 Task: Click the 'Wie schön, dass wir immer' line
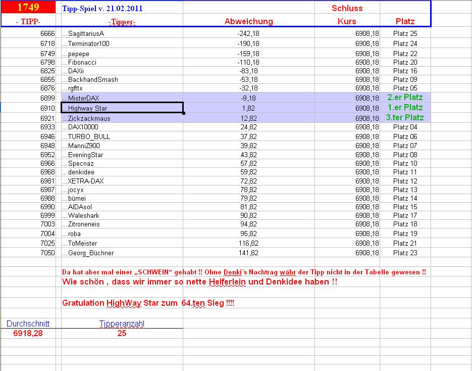coord(199,282)
